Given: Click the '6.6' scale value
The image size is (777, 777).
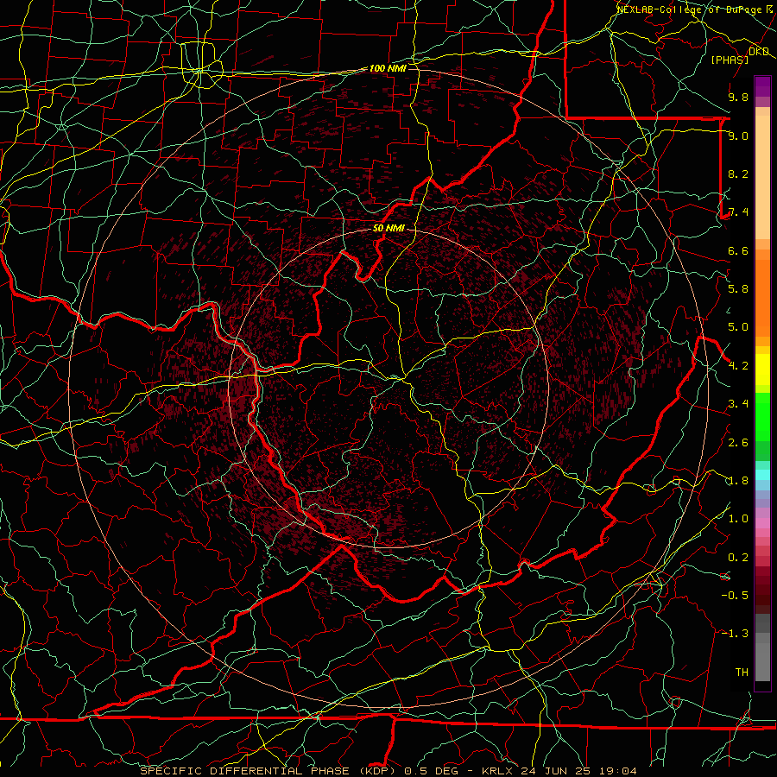Looking at the screenshot, I should click(x=738, y=250).
